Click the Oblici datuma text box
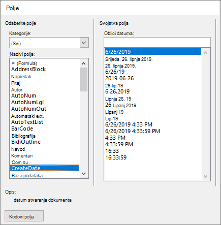 [x=157, y=42]
